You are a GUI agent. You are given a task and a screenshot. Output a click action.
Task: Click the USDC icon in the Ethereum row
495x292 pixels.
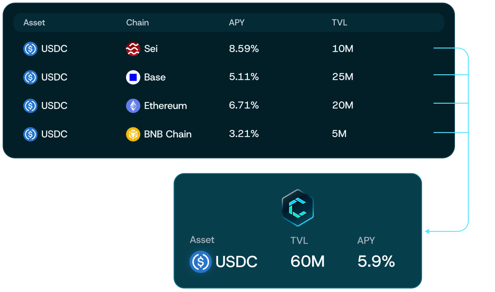click(30, 105)
